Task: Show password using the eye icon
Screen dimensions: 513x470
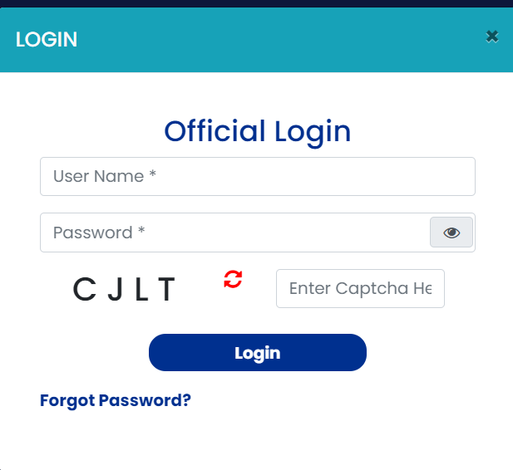Action: pos(451,233)
